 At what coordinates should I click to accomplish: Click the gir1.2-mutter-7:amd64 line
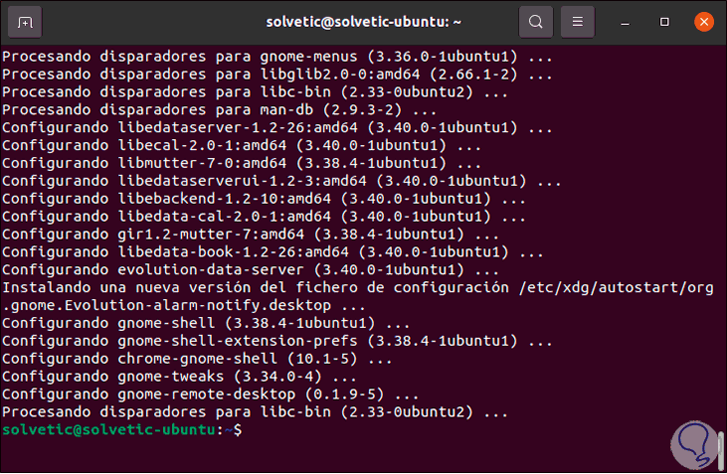tap(251, 234)
